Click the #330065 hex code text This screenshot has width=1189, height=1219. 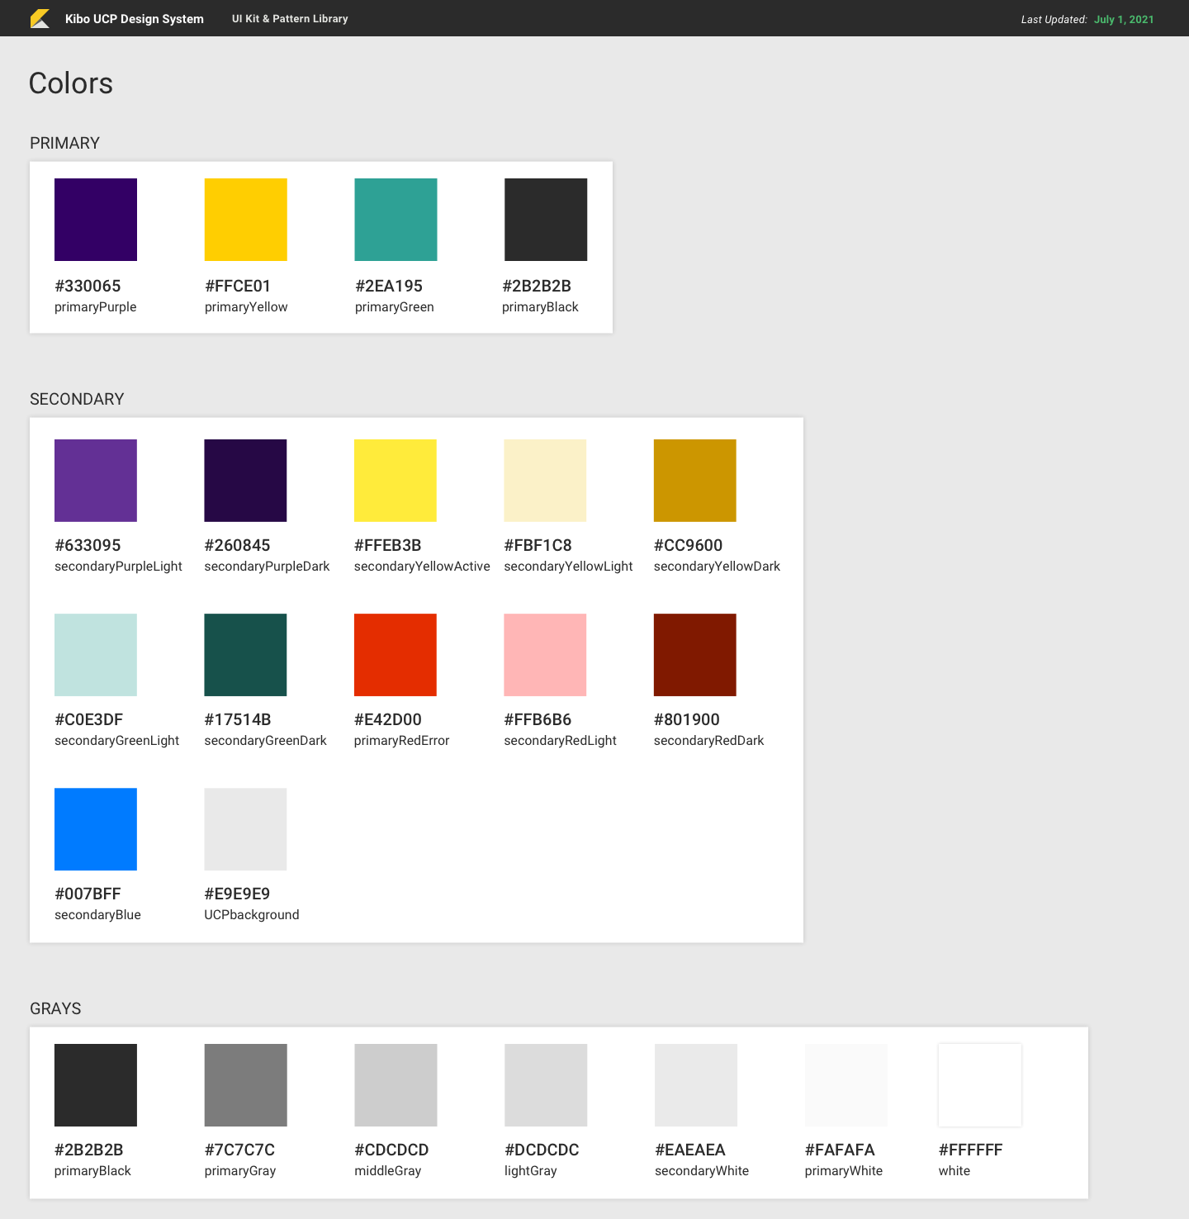[x=88, y=286]
